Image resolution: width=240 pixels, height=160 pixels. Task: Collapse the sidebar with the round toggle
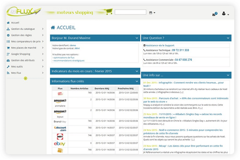tap(25, 78)
